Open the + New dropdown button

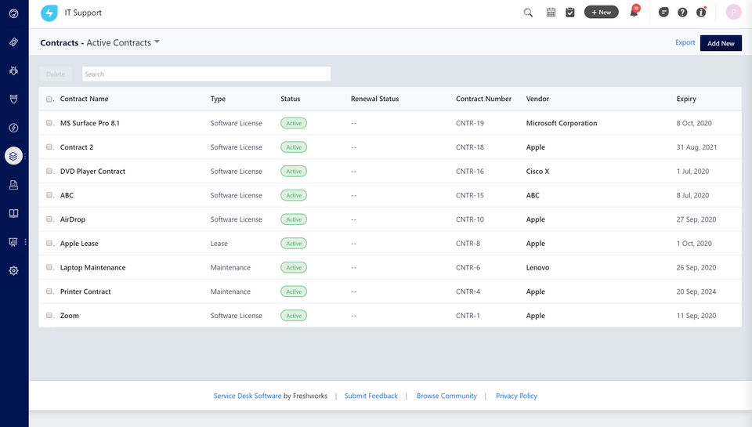point(601,13)
